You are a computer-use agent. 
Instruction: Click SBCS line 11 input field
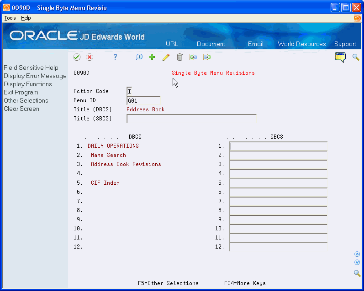pos(278,238)
